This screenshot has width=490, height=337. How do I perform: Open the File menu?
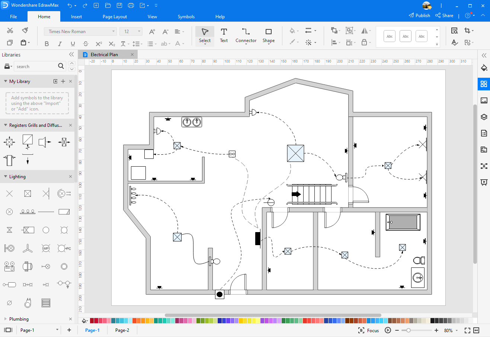tap(13, 17)
